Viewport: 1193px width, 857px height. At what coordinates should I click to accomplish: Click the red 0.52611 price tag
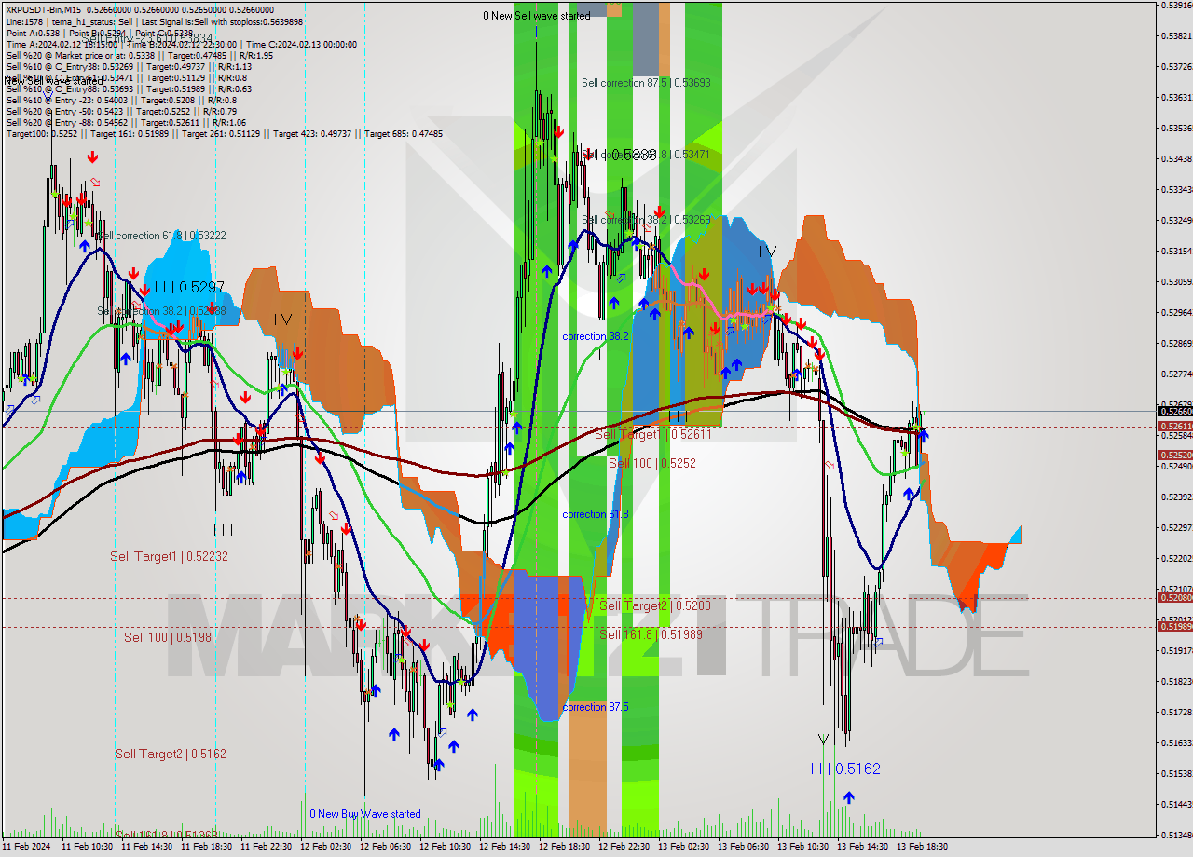(x=1174, y=426)
